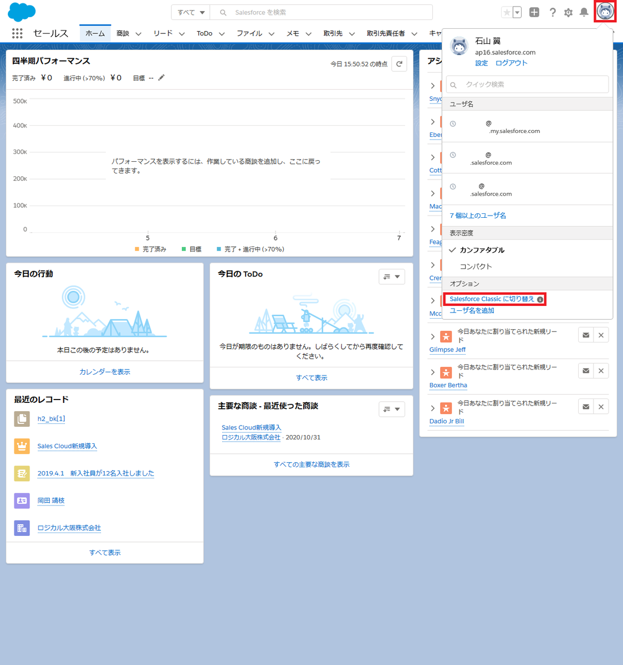Click the Salesforce を検索 search field

click(x=321, y=12)
